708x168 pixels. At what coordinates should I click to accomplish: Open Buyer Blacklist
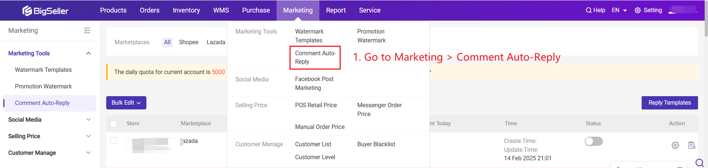point(376,144)
